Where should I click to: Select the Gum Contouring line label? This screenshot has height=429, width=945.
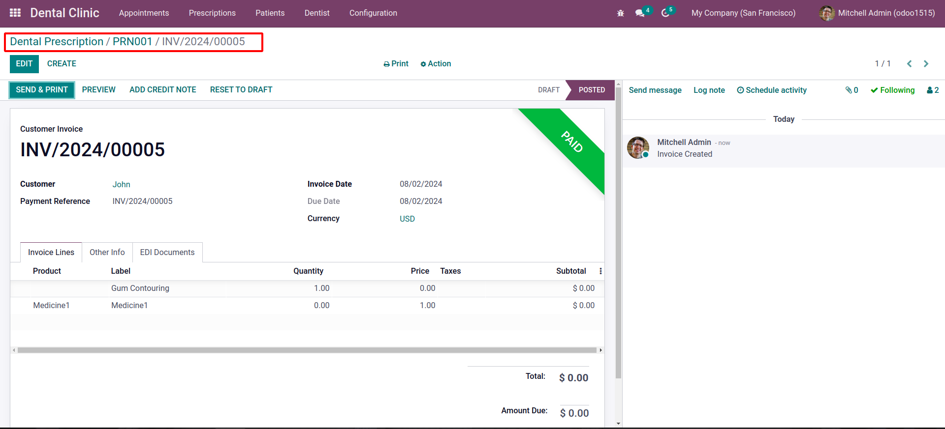(x=140, y=288)
